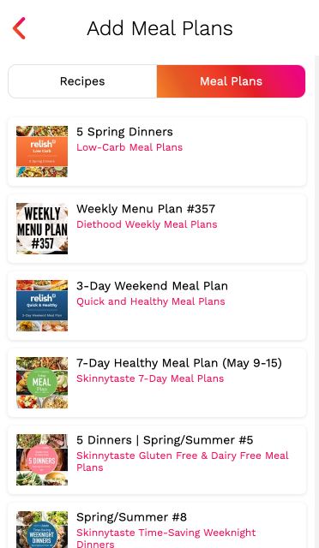The image size is (319, 548).
Task: Open Skinnytaste Time-Saving Weeknight Dinners link
Action: [x=166, y=539]
